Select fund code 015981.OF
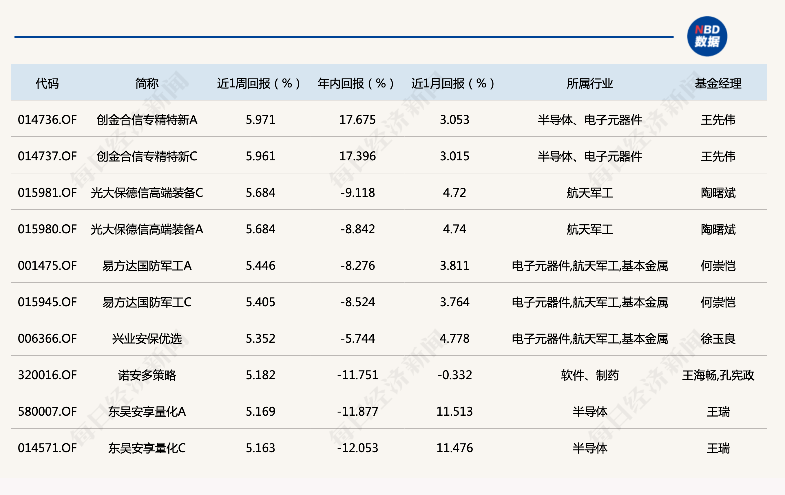785x495 pixels. coord(47,192)
